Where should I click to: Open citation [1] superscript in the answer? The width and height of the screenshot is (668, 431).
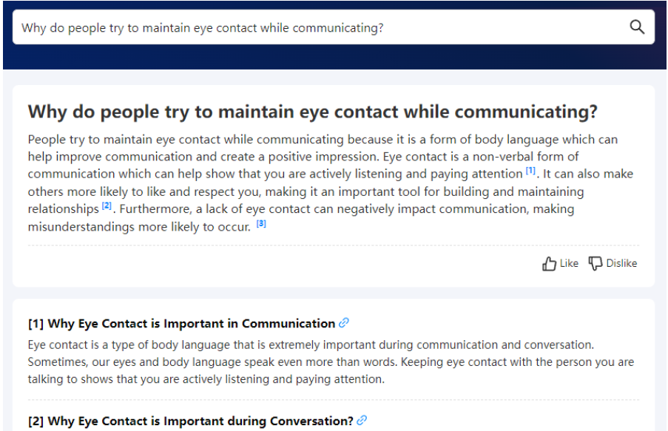[530, 171]
